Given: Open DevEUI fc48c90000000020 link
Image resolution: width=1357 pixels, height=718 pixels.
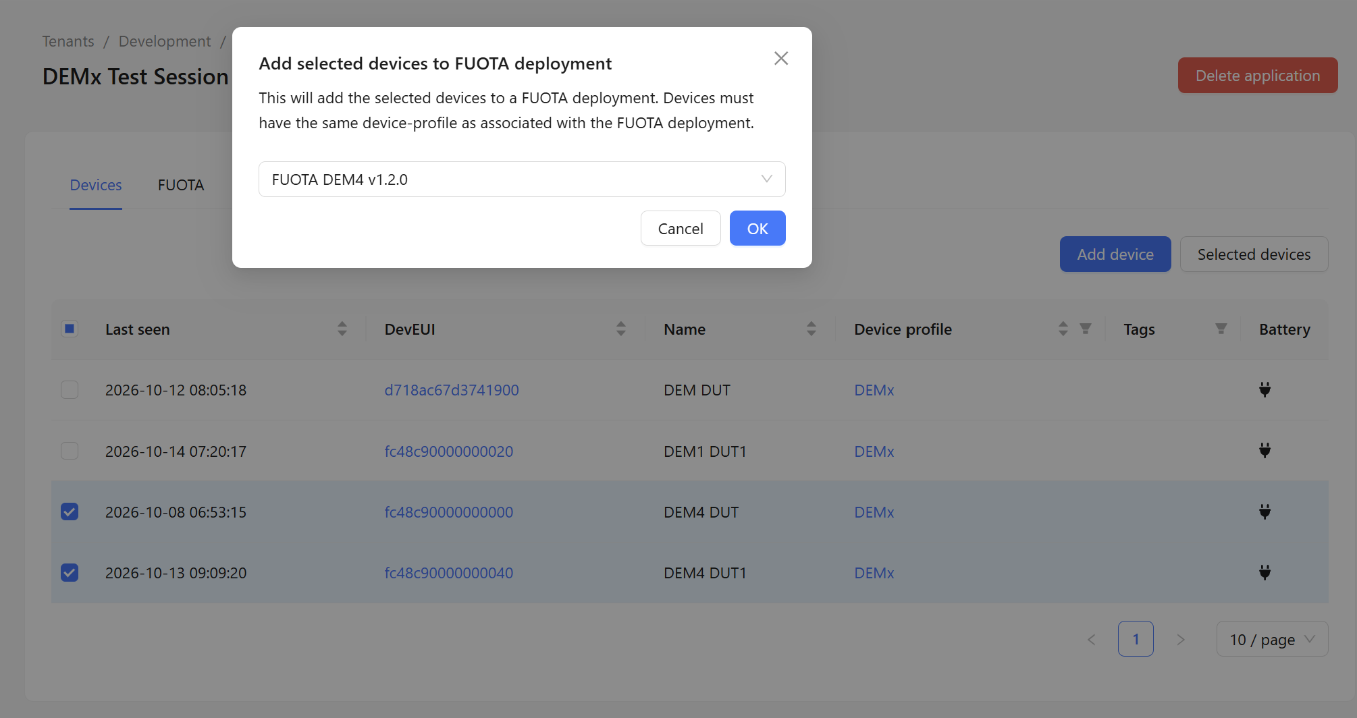Looking at the screenshot, I should (x=449, y=451).
